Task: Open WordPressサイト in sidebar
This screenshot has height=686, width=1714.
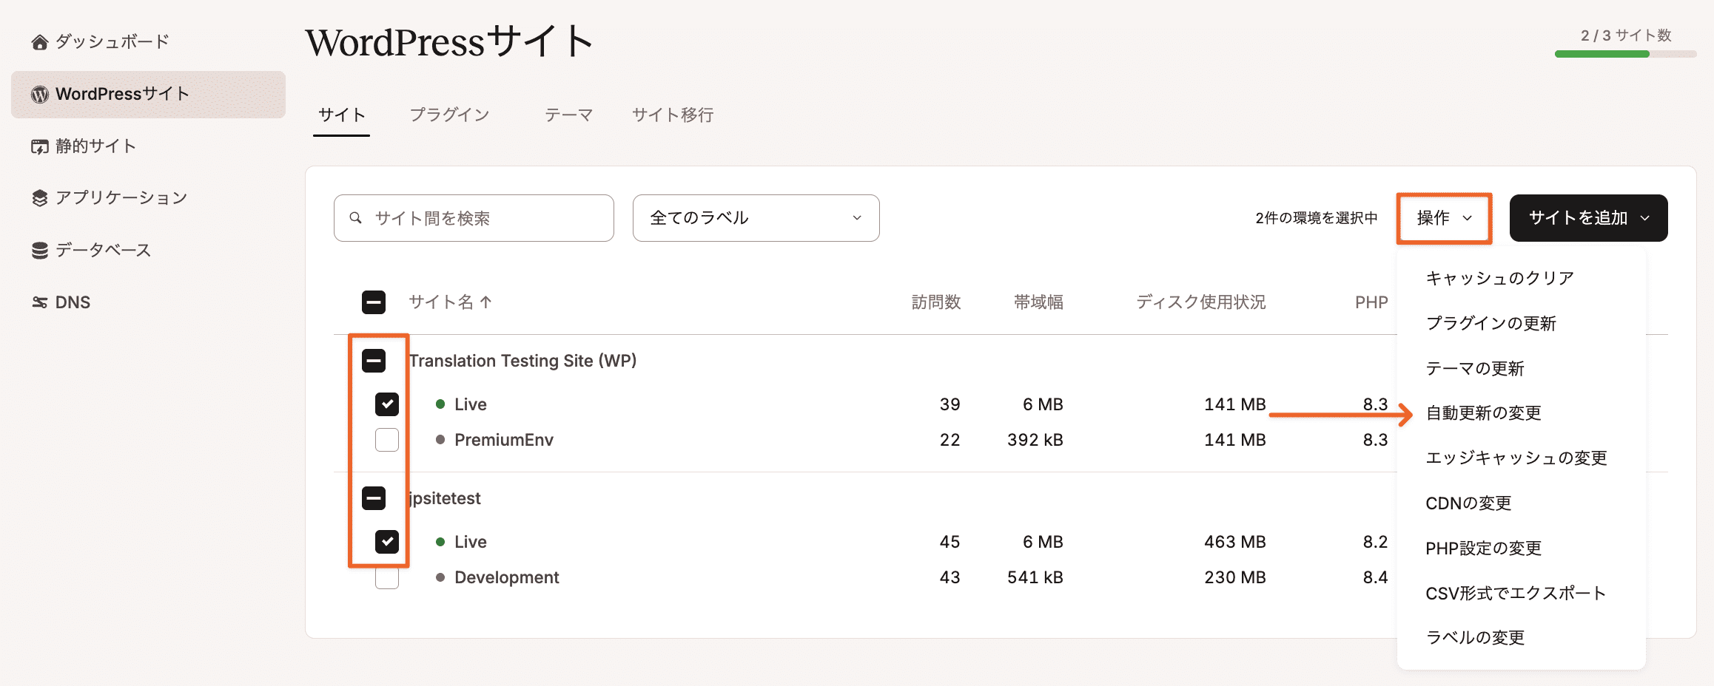Action: coord(148,95)
